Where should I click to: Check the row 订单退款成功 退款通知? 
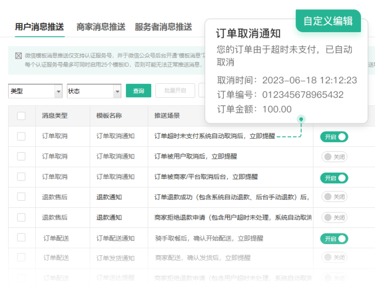click(x=21, y=197)
